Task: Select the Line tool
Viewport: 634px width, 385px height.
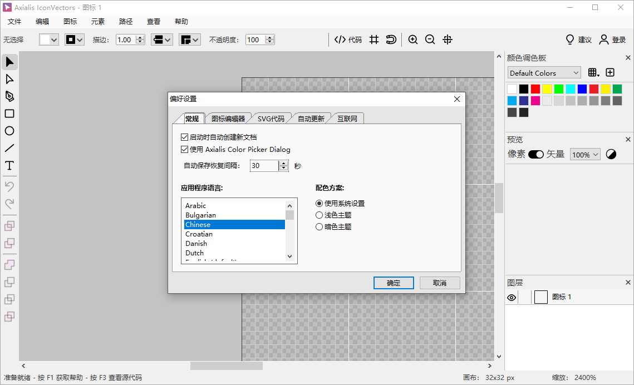Action: tap(9, 148)
